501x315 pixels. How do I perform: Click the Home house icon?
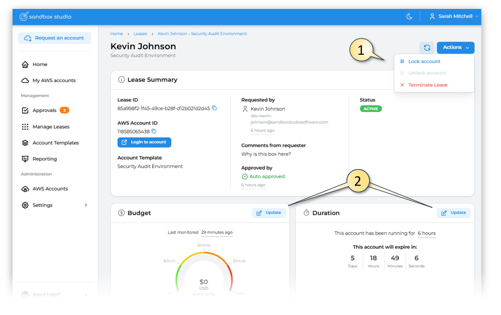tap(25, 64)
